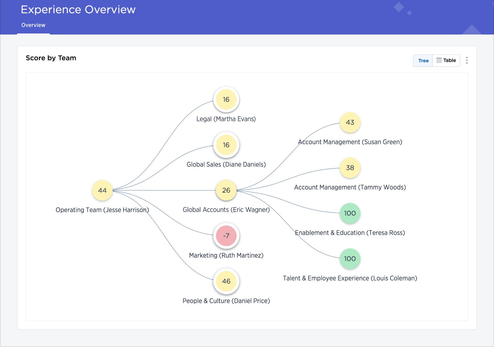Expand the People & Culture node
Screen dimensions: 494x347
(226, 281)
